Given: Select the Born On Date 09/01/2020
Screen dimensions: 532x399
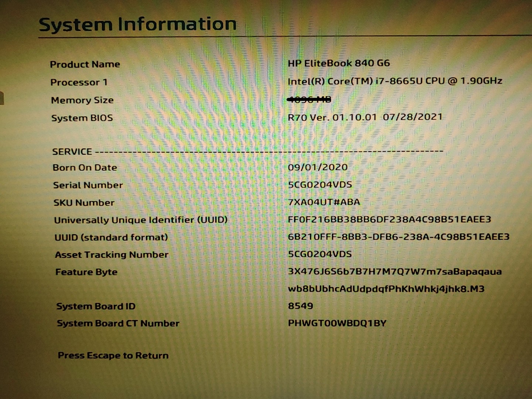Looking at the screenshot, I should click(318, 167).
